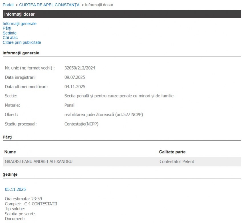Screen dimensions: 244x223
Task: Click the Contestație(NCPP) procedural stage value
Action: pos(81,124)
